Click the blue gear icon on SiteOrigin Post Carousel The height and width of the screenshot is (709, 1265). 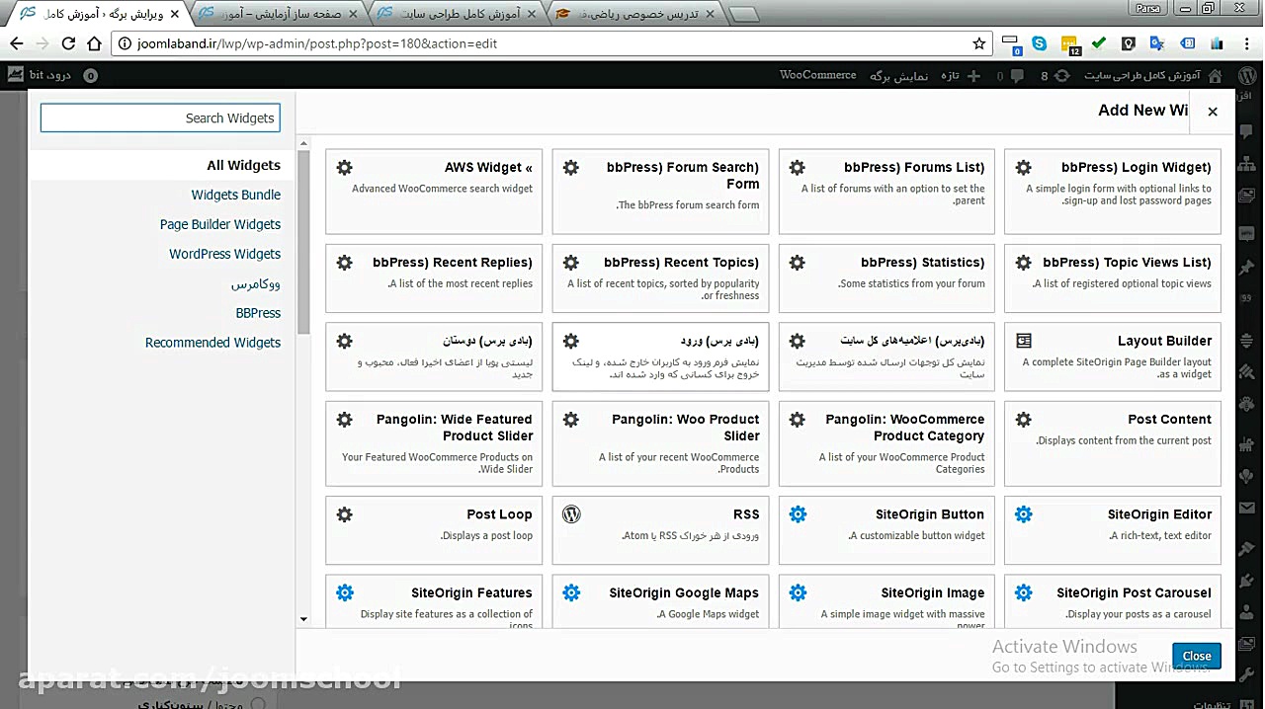pos(1024,593)
